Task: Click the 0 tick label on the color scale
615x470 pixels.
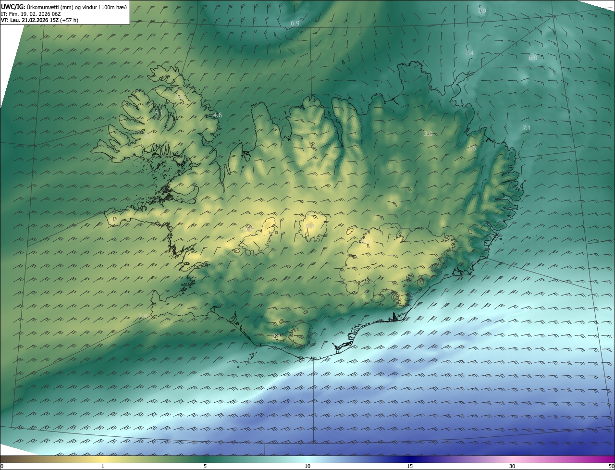Action: click(x=2, y=466)
